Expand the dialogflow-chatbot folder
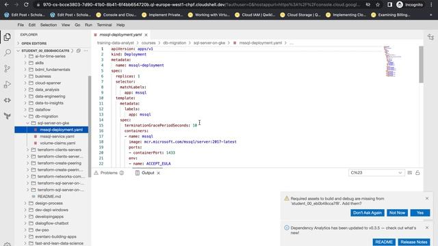The width and height of the screenshot is (438, 246). click(52, 223)
